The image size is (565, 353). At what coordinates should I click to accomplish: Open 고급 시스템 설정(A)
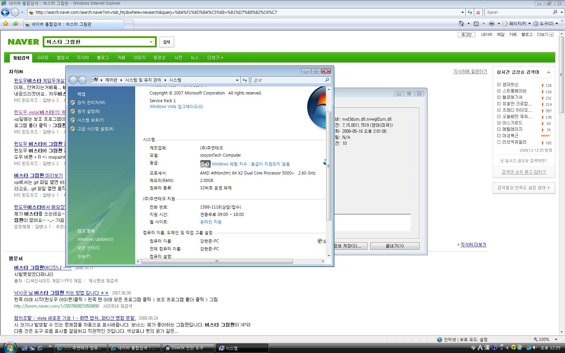point(96,129)
